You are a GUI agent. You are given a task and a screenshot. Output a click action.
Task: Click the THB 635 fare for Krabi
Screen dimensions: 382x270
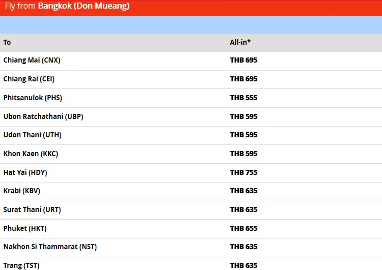click(243, 191)
